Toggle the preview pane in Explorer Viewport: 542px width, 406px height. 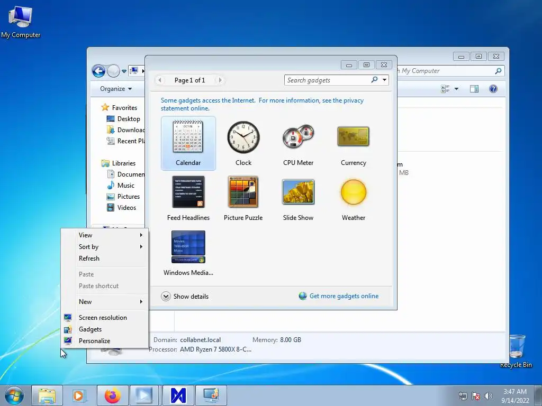pos(474,89)
